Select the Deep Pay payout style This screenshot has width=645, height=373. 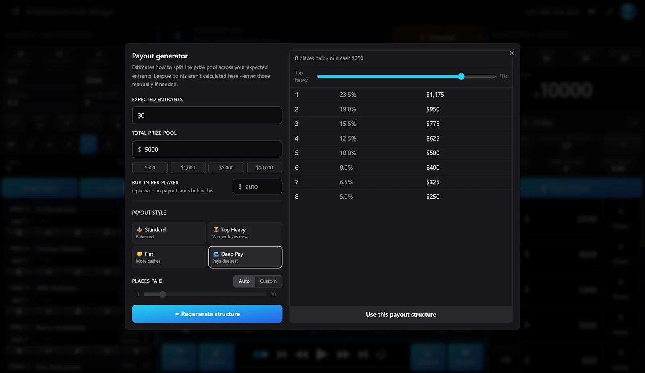pos(245,257)
